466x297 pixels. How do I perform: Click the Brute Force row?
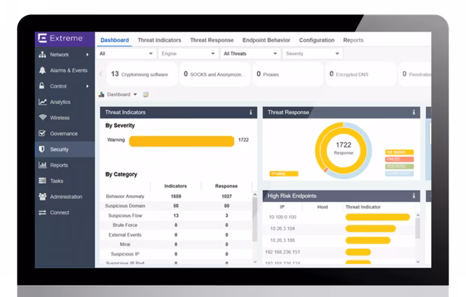[176, 225]
